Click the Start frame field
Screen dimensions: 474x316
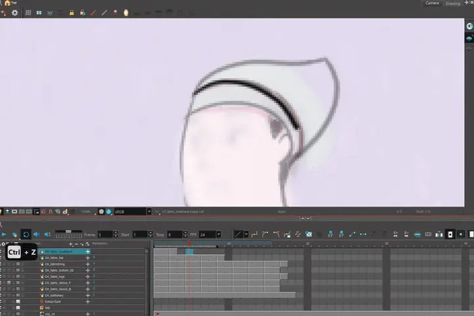140,234
